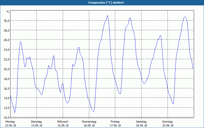This screenshot has height=128, width=204.
Task: Select the 18,0 y-axis value
Action: click(7, 79)
